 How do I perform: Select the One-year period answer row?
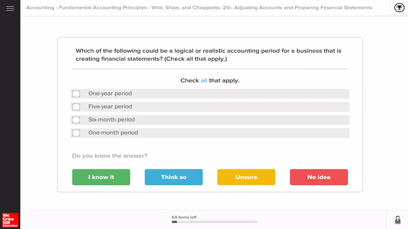210,94
